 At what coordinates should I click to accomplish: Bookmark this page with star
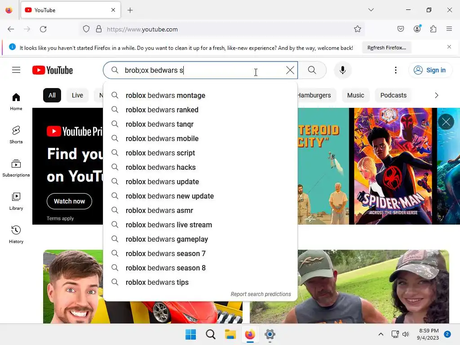(357, 29)
